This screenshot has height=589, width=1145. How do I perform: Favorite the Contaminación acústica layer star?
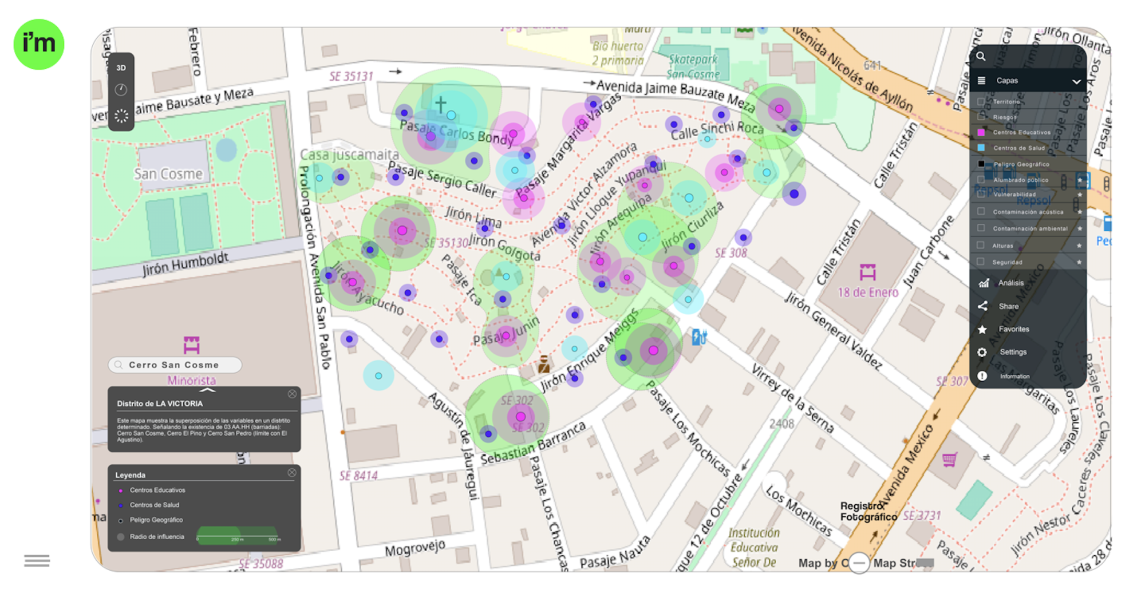(1080, 212)
